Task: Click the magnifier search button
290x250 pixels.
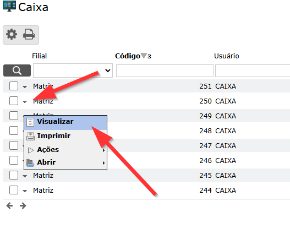Action: pos(17,70)
